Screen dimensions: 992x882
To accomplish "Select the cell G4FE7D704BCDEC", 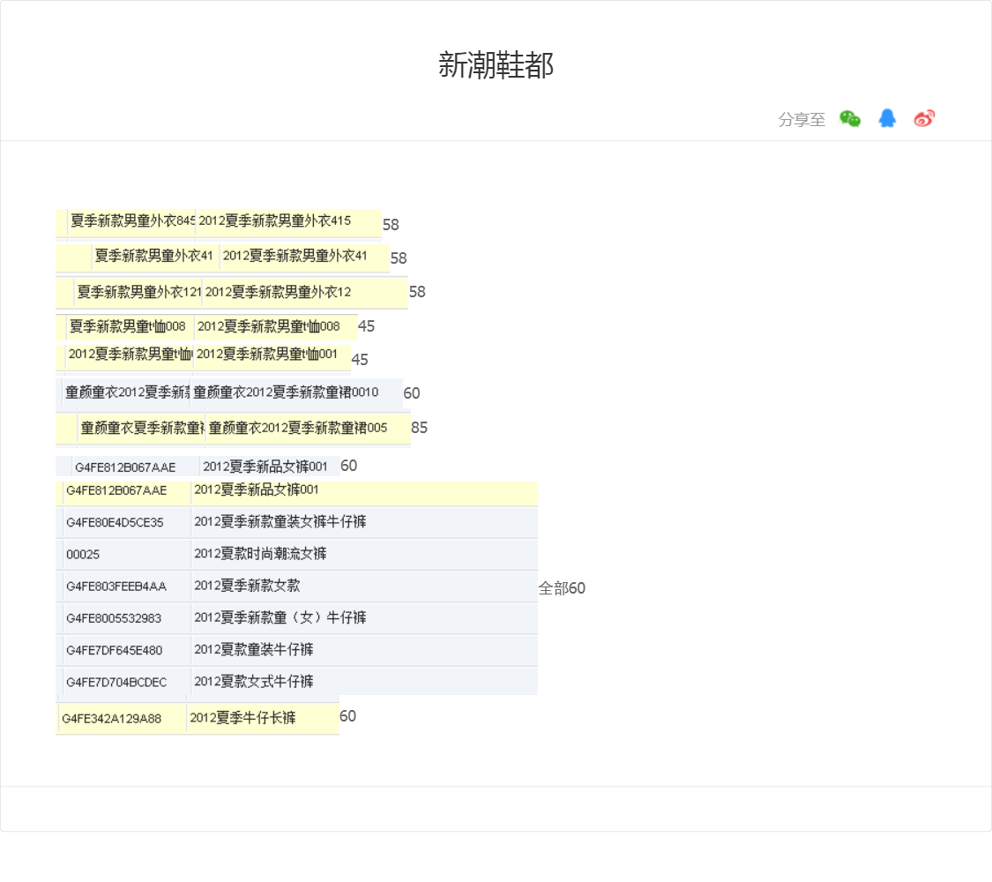I will [x=116, y=682].
